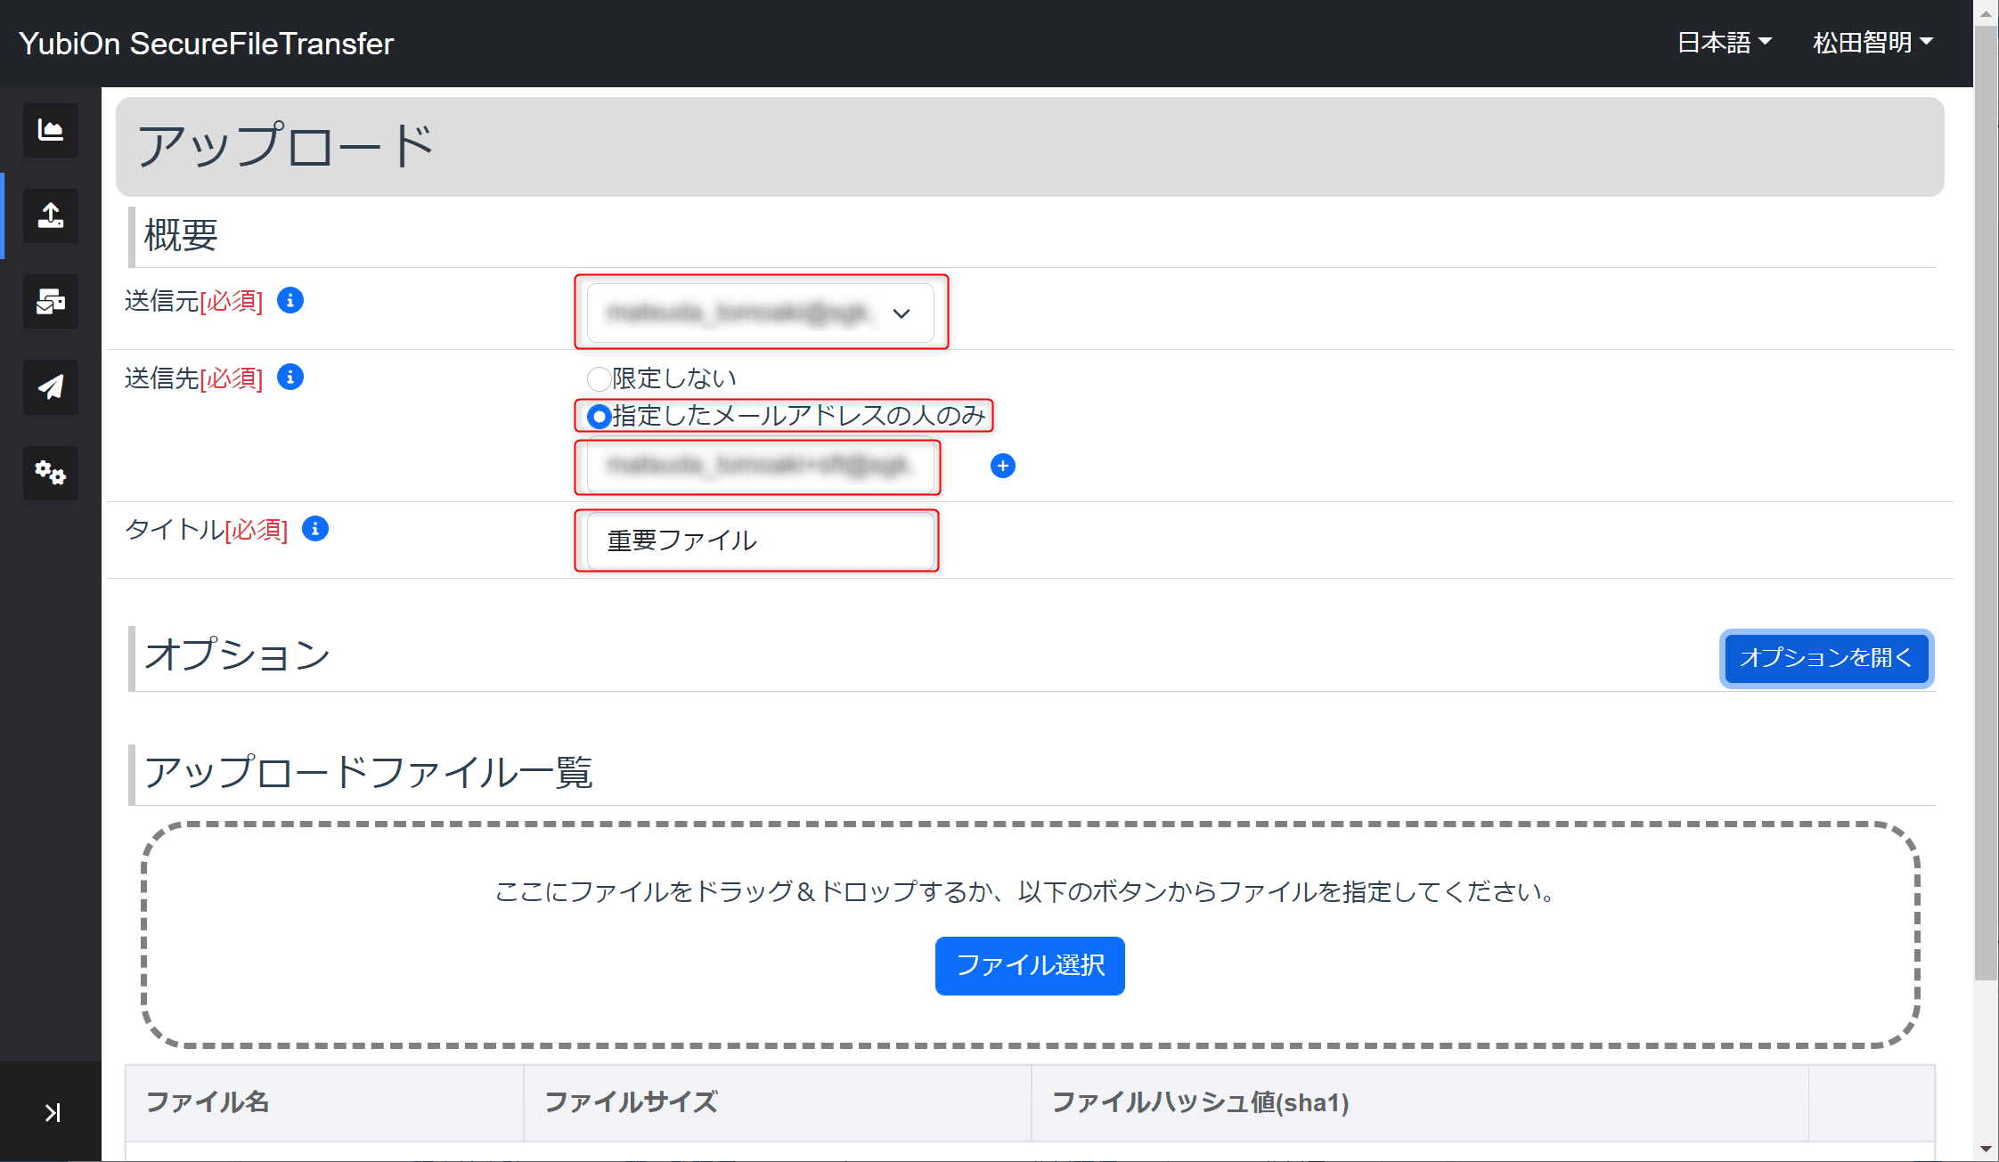The image size is (1999, 1162).
Task: Click the file drag and drop area text
Action: [1024, 891]
